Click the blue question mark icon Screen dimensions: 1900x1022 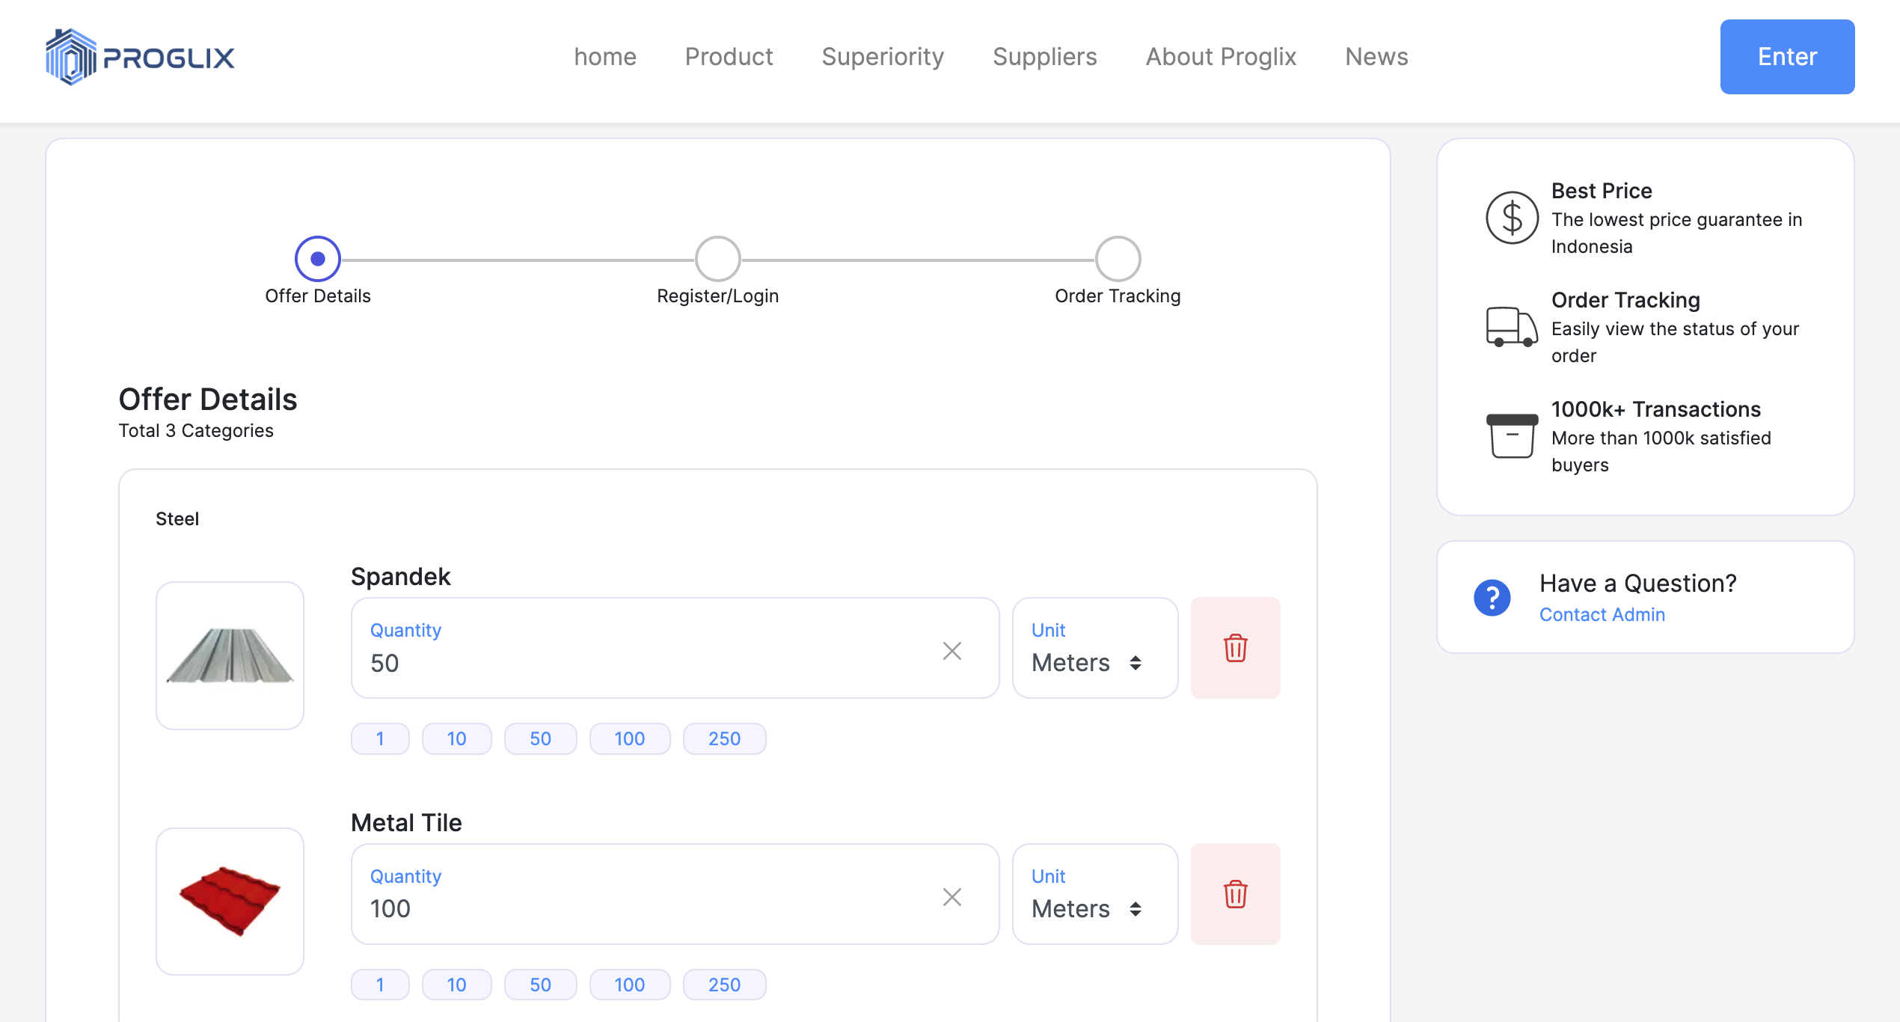pos(1492,598)
